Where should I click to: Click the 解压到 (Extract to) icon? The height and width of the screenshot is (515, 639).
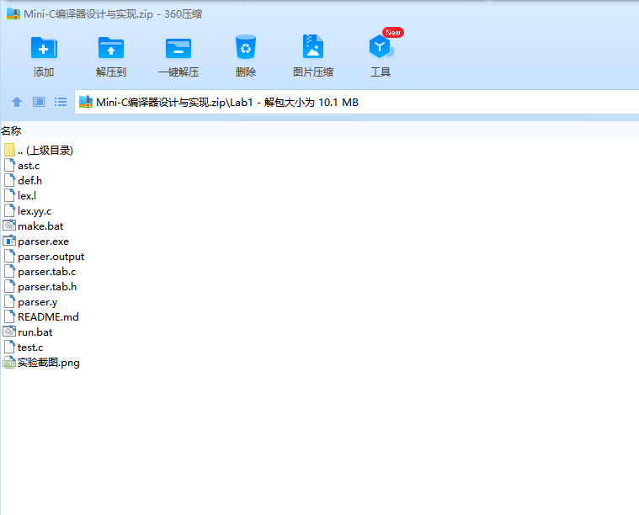(111, 48)
